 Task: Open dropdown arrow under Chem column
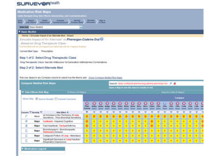click(x=152, y=112)
